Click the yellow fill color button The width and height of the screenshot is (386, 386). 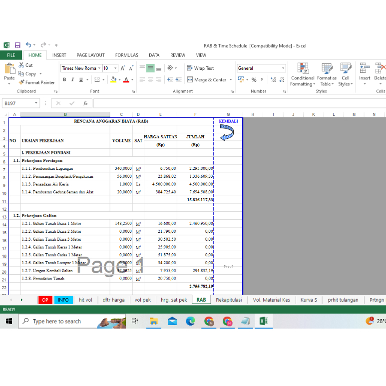point(113,80)
